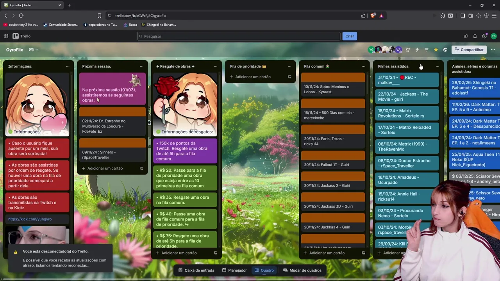Open the Resgate de obras list menu

216,66
